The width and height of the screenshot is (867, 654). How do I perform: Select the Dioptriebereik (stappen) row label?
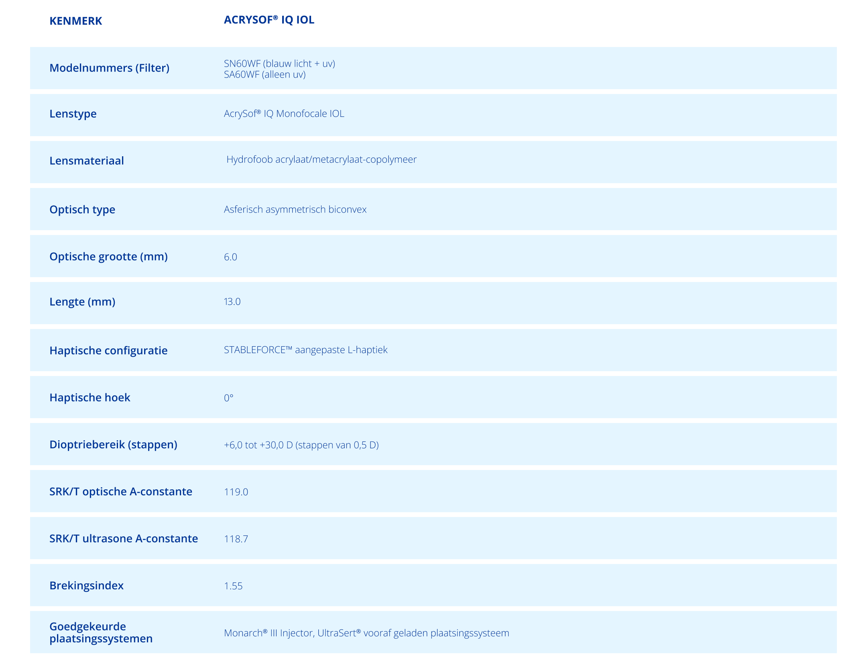pyautogui.click(x=113, y=445)
